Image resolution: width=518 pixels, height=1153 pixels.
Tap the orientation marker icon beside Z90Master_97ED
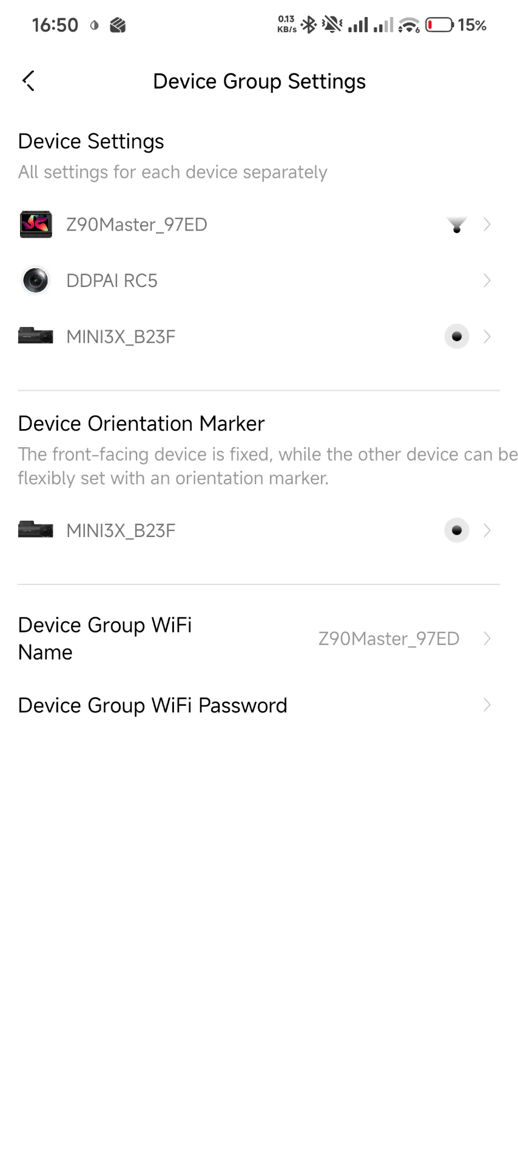click(x=457, y=225)
